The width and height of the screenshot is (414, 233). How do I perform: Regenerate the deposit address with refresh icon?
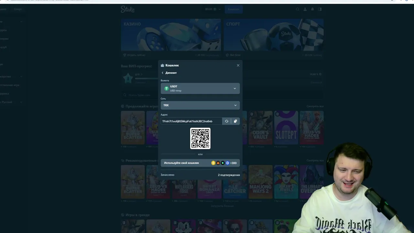226,121
